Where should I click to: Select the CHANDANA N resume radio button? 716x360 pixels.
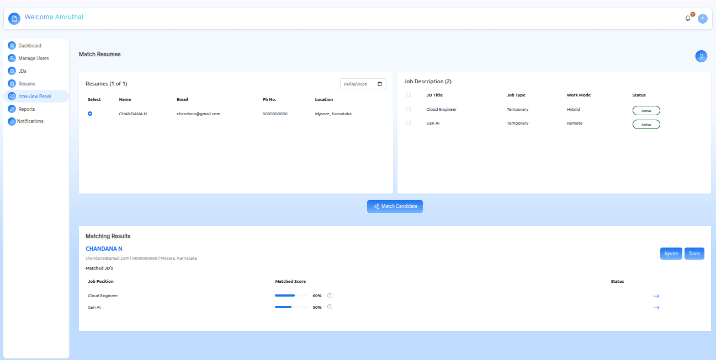pos(90,114)
